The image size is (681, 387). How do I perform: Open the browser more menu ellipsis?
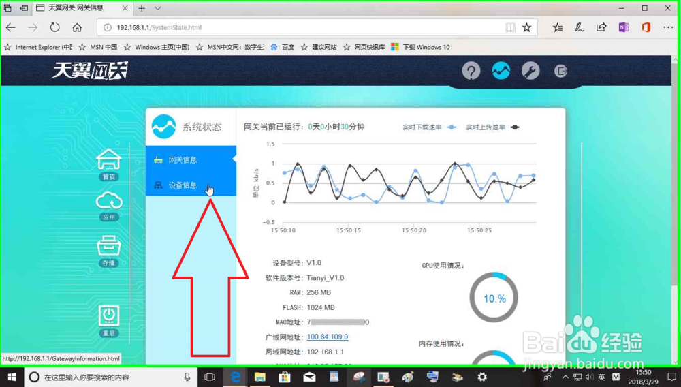(x=668, y=27)
